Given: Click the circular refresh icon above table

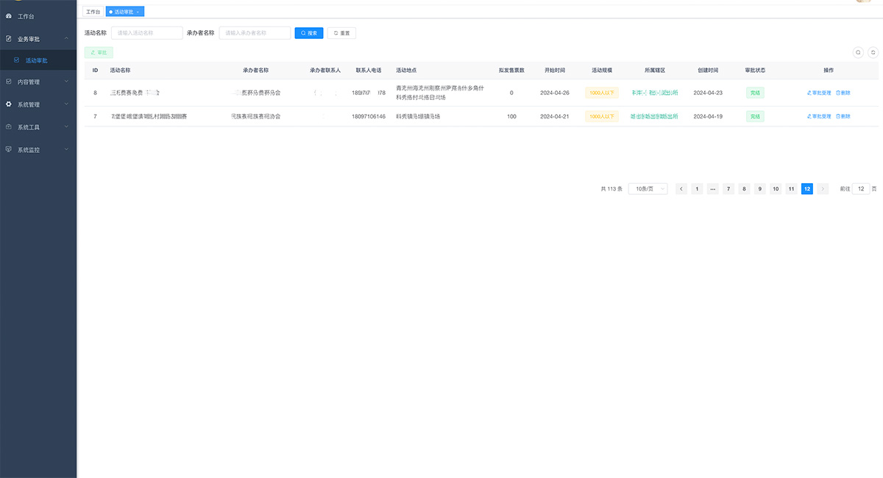Looking at the screenshot, I should pyautogui.click(x=873, y=52).
